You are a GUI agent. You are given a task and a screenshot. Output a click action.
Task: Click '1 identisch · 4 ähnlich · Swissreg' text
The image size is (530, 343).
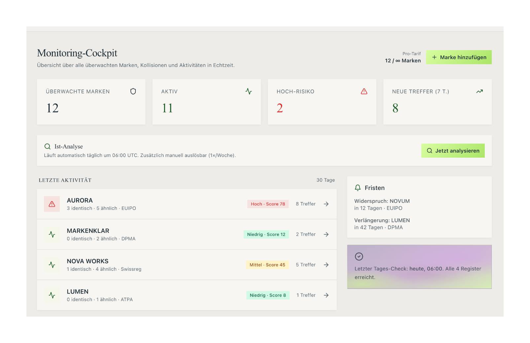[104, 269]
